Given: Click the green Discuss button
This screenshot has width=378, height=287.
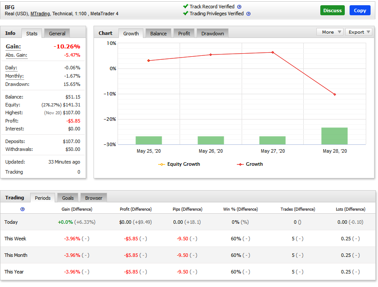Looking at the screenshot, I should point(333,10).
